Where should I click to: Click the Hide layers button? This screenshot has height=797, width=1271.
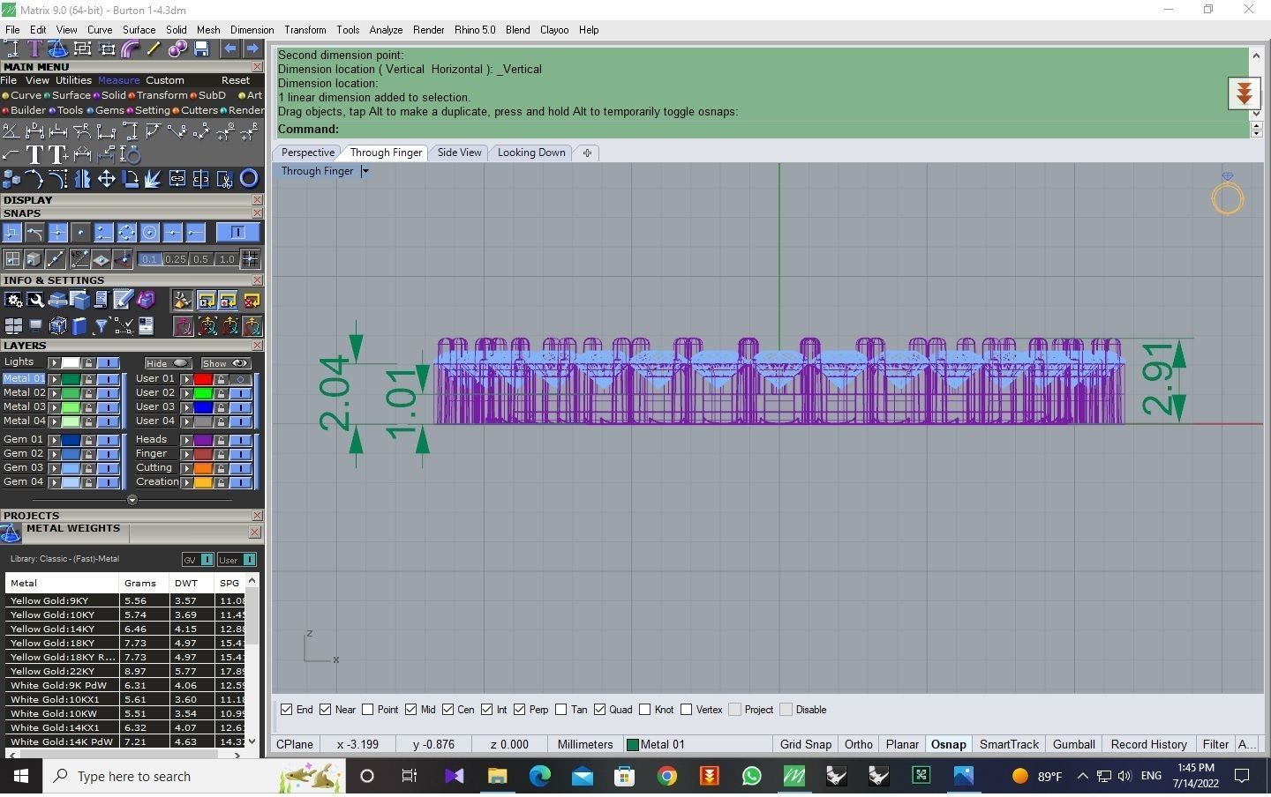tap(167, 363)
